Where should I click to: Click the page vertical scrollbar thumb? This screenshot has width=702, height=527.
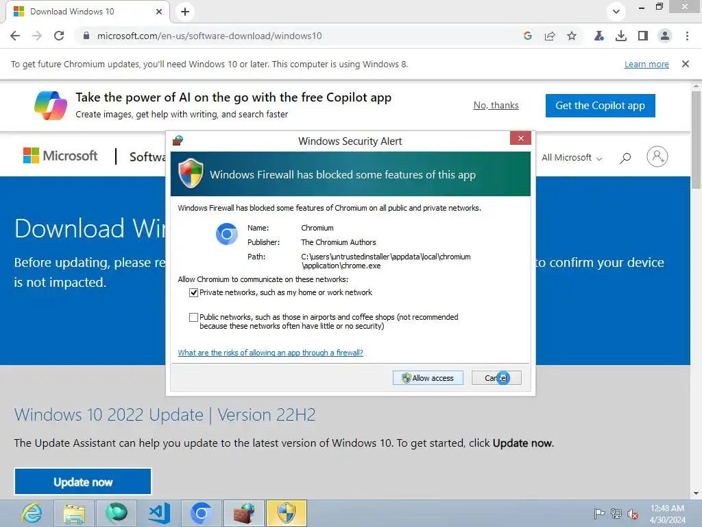click(x=697, y=139)
